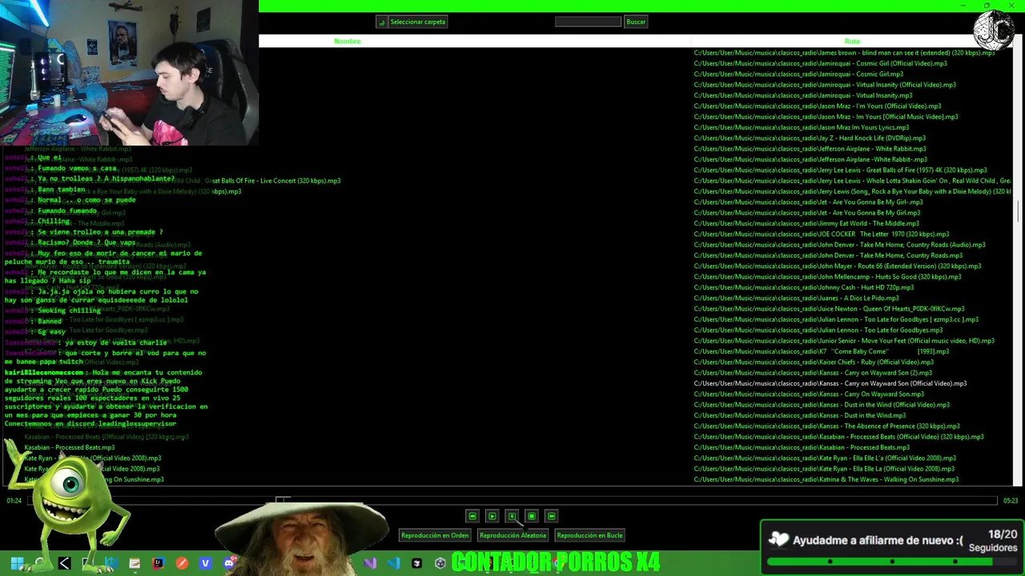Image resolution: width=1025 pixels, height=576 pixels.
Task: Select JOE COCKER The Letter 1970 row
Action: pyautogui.click(x=821, y=234)
